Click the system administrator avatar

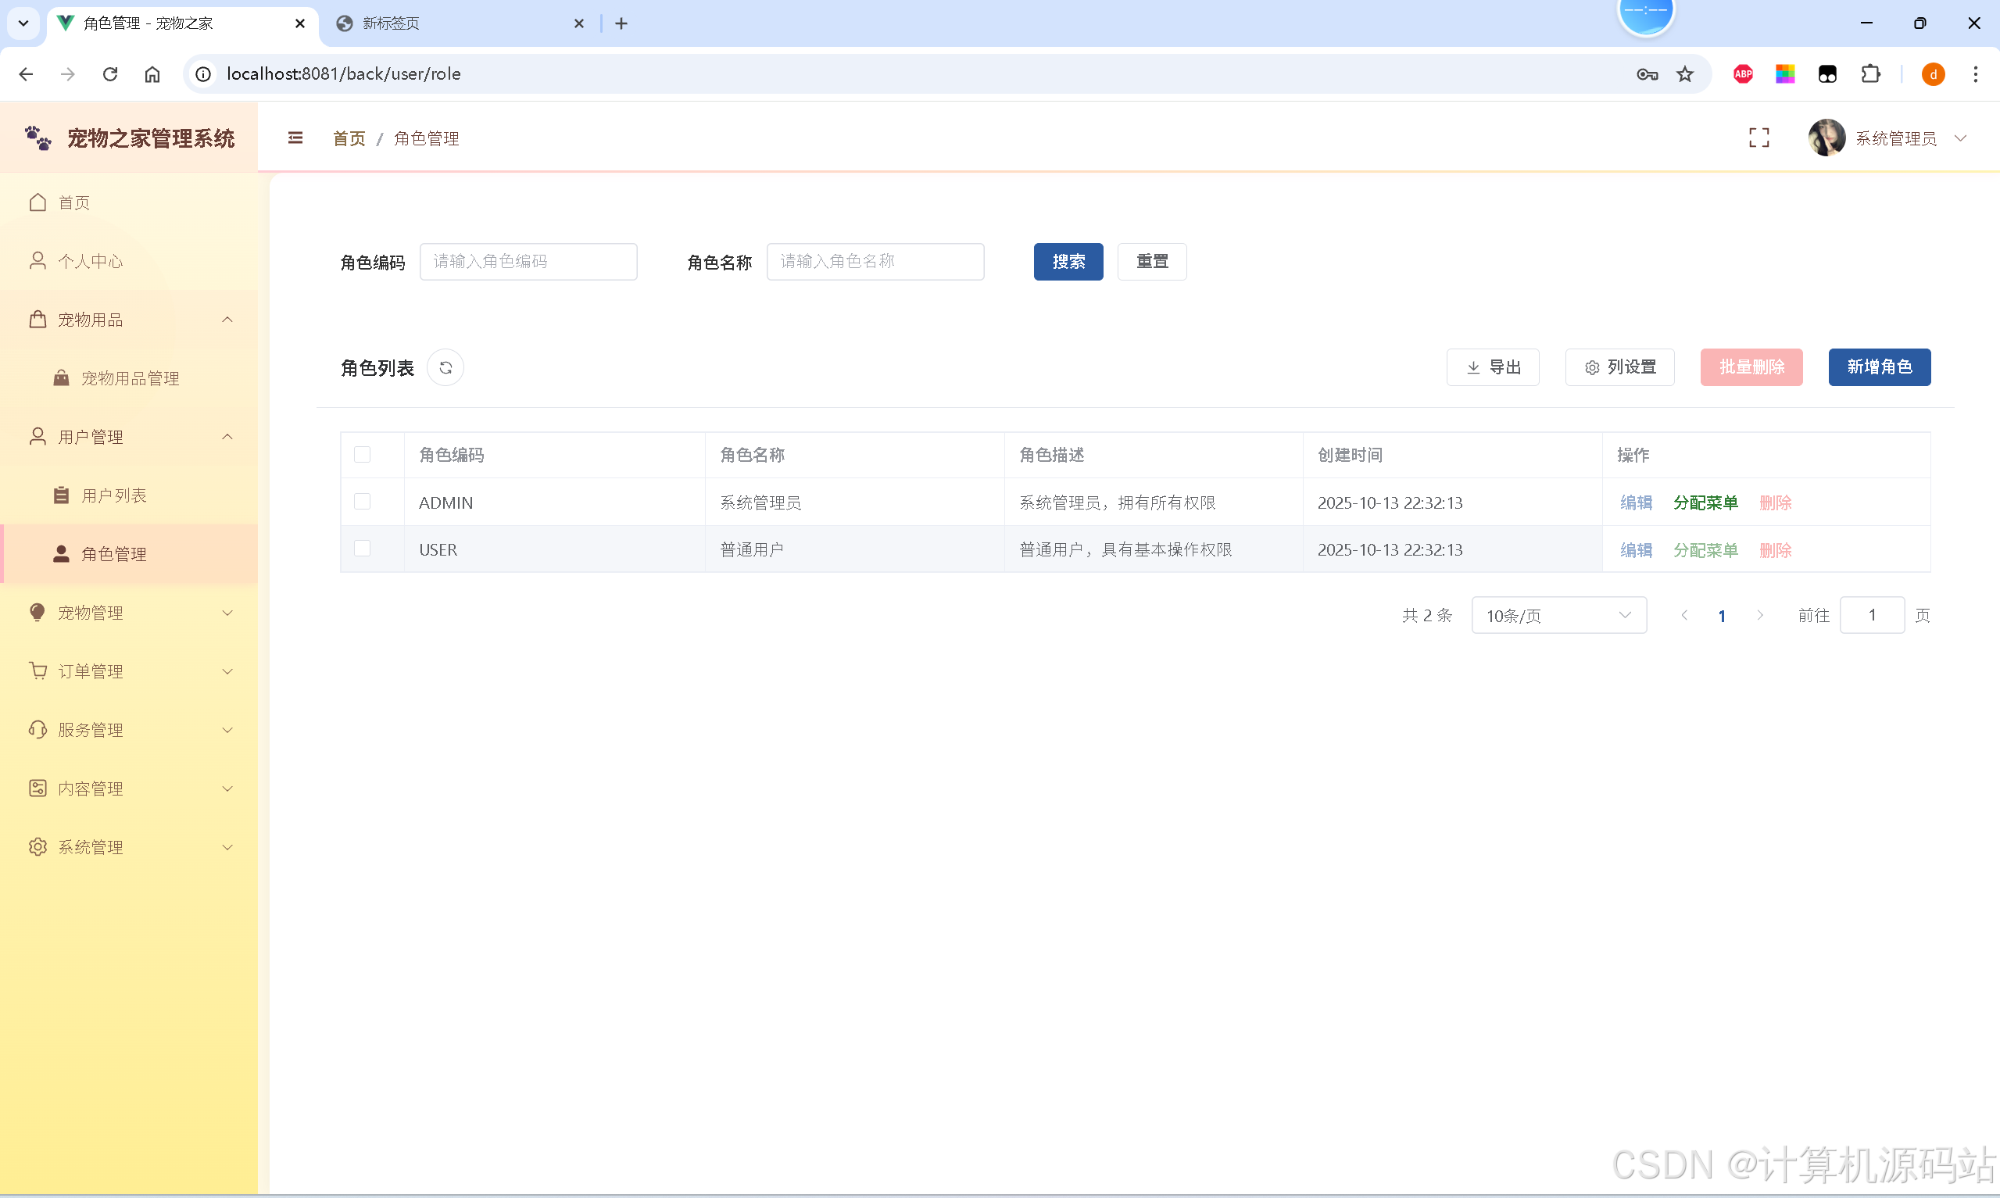pyautogui.click(x=1826, y=138)
